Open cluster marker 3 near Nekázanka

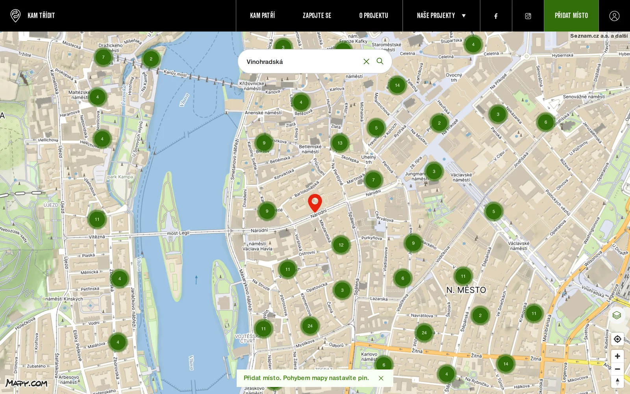[498, 114]
